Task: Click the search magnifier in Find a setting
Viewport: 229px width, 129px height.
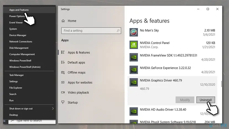Action: click(118, 30)
